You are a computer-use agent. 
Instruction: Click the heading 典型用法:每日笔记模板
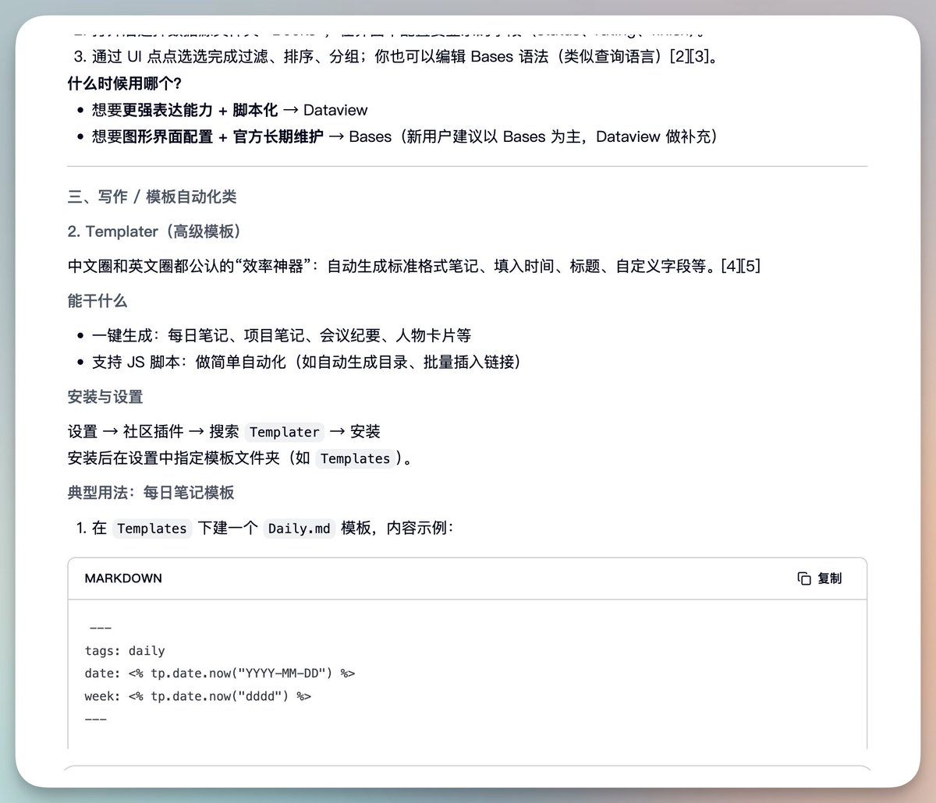click(x=151, y=493)
